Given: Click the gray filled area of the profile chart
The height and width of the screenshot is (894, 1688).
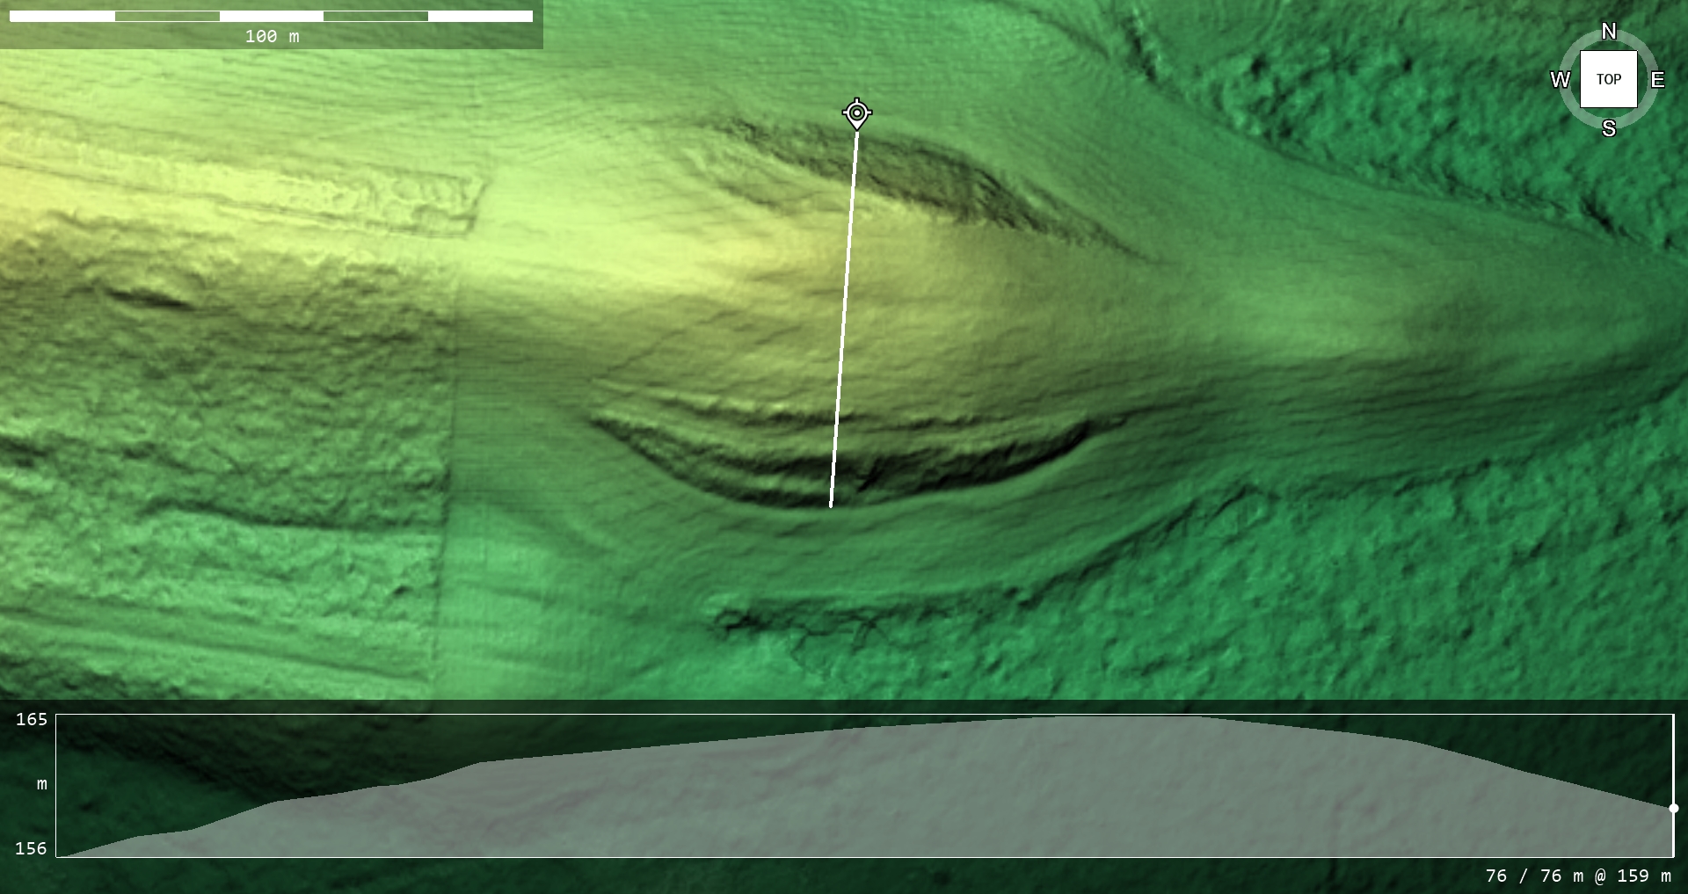Looking at the screenshot, I should [879, 800].
